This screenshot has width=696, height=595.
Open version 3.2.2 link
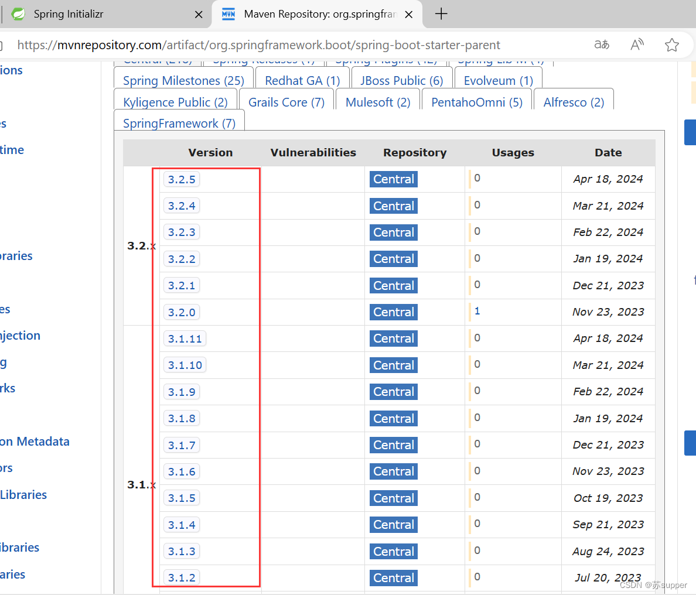182,259
